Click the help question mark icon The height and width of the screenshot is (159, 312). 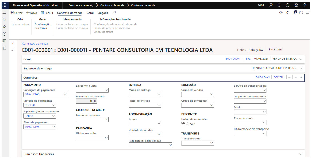point(305,5)
